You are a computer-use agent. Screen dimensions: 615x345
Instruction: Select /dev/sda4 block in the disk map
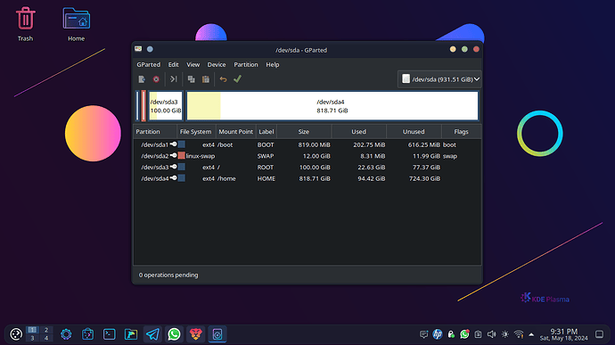pyautogui.click(x=332, y=106)
